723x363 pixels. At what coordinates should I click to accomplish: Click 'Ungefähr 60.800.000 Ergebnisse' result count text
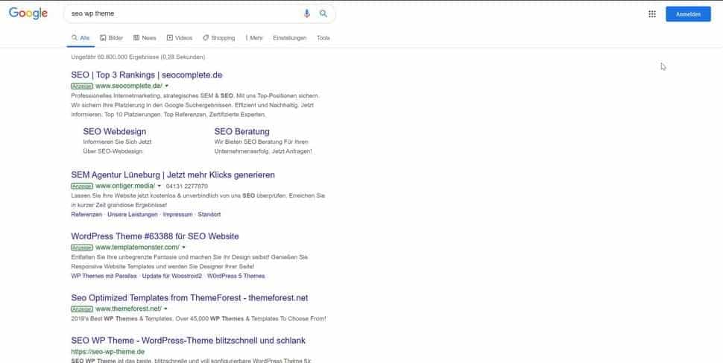139,57
